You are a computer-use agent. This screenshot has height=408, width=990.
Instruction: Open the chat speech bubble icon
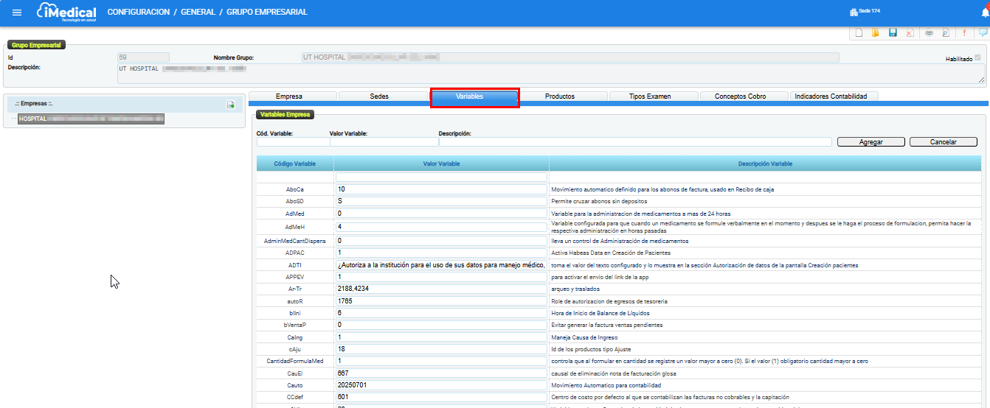(x=983, y=32)
